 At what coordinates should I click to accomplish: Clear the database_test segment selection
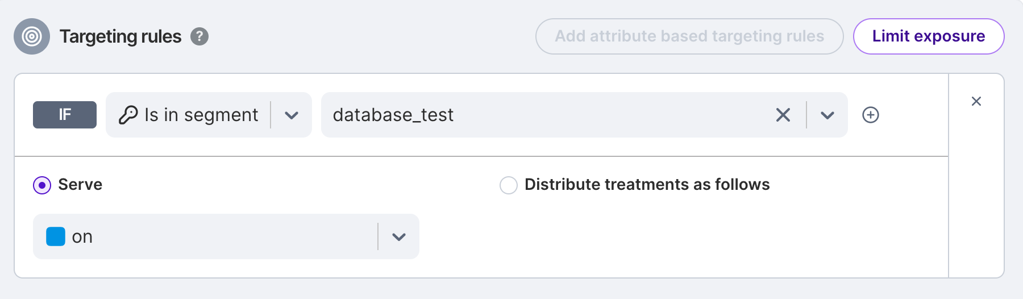[x=783, y=115]
